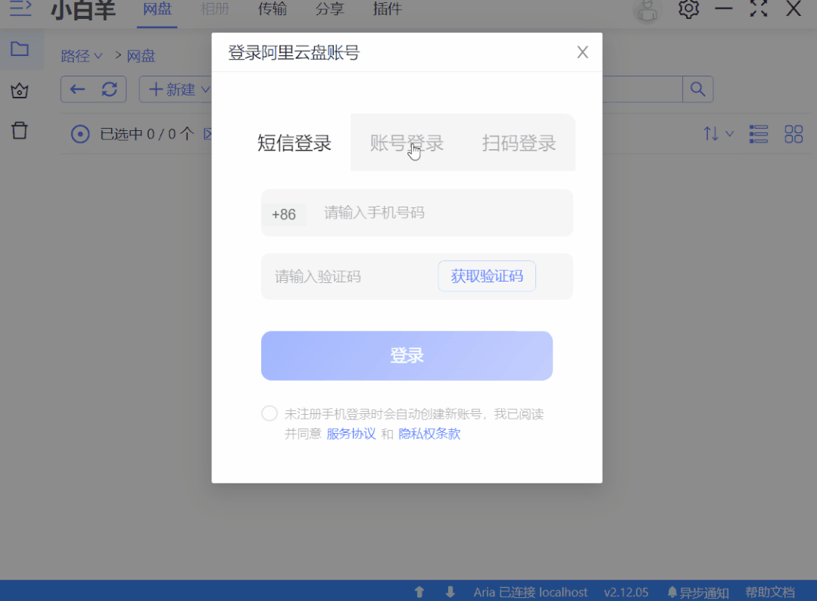Switch to grid view layout
Image resolution: width=817 pixels, height=601 pixels.
pyautogui.click(x=794, y=134)
